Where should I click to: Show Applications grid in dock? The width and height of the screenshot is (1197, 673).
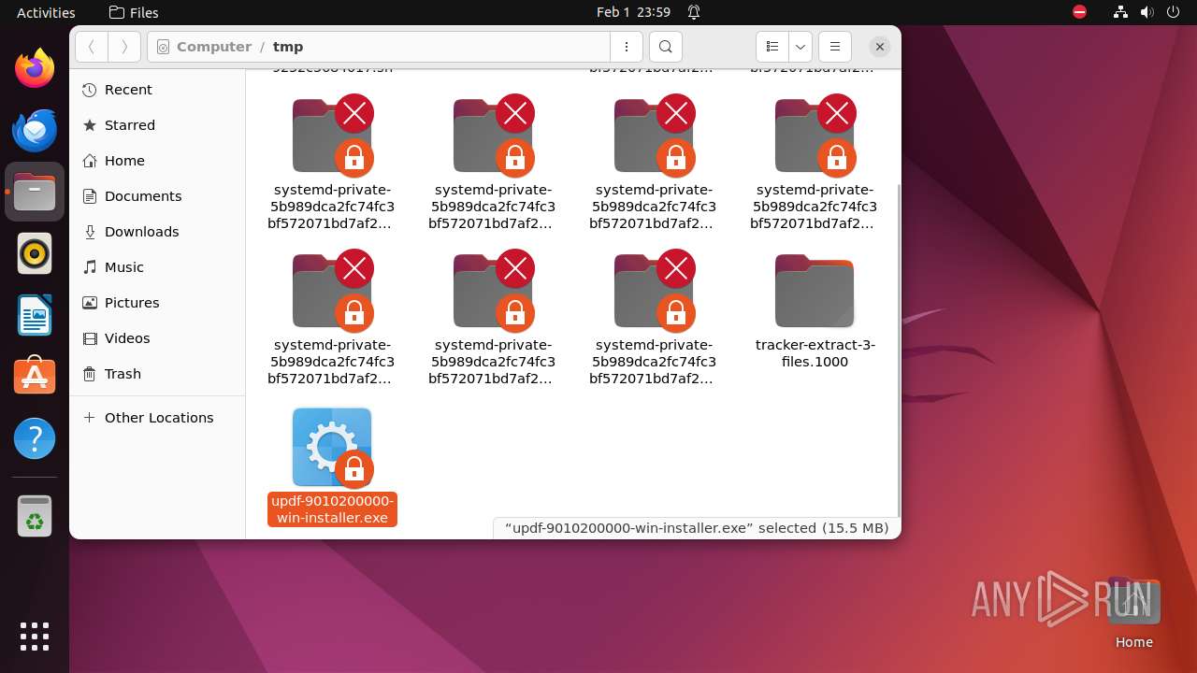pos(35,637)
